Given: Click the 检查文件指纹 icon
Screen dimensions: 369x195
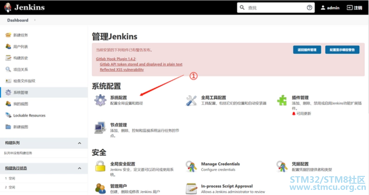Looking at the screenshot, I should click(8, 81).
